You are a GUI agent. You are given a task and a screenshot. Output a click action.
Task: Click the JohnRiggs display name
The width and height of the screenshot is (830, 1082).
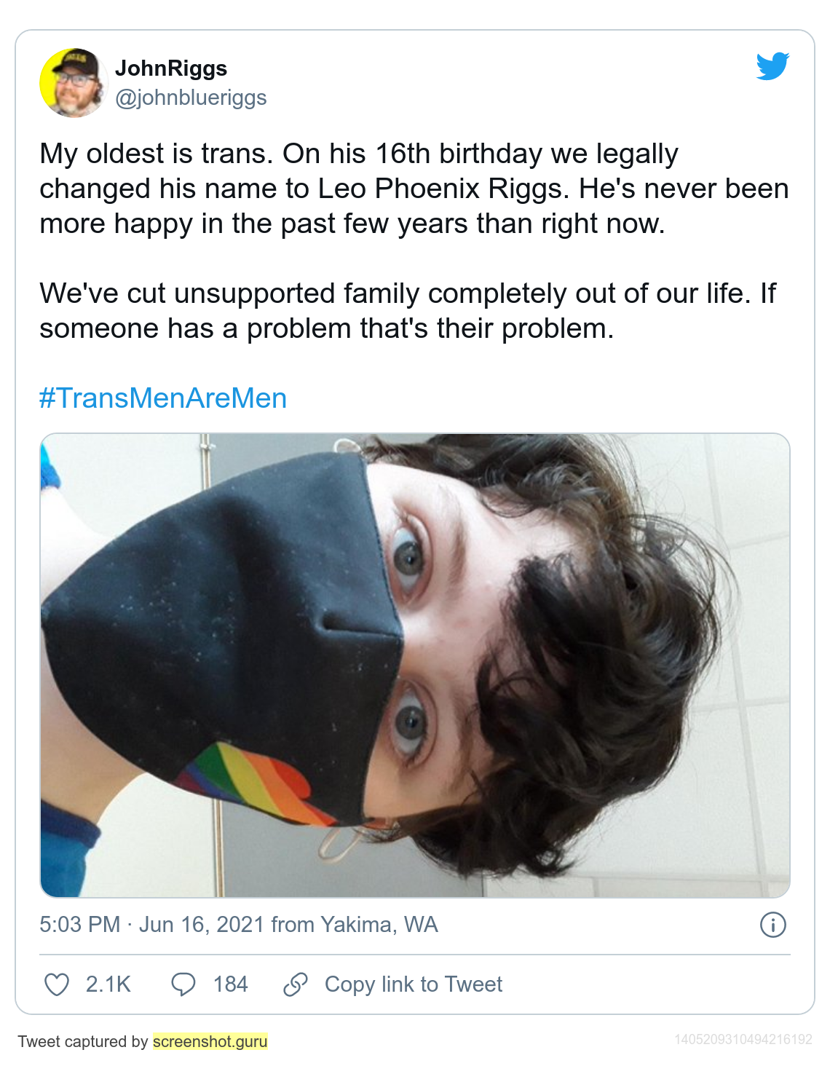point(171,68)
